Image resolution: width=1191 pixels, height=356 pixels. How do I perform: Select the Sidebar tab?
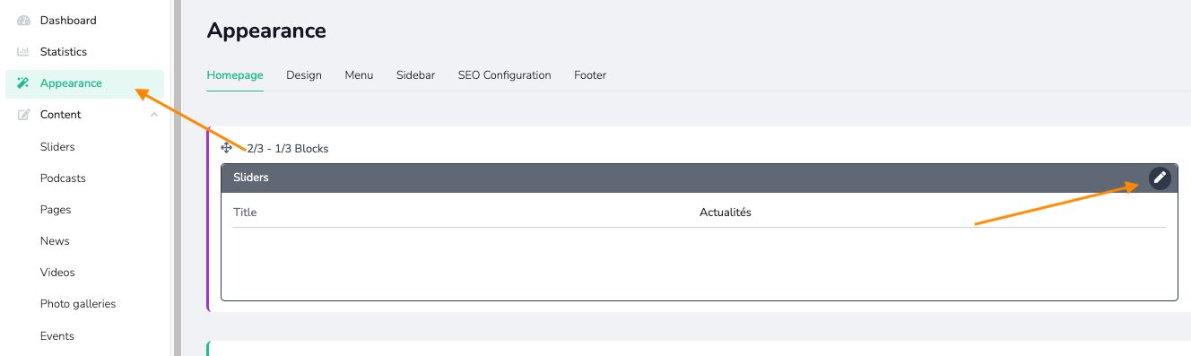coord(415,75)
